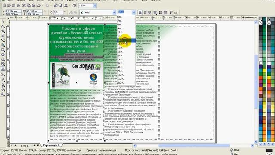Image resolution: width=275 pixels, height=155 pixels.
Task: Select the Ellipse tool
Action: click(3, 55)
